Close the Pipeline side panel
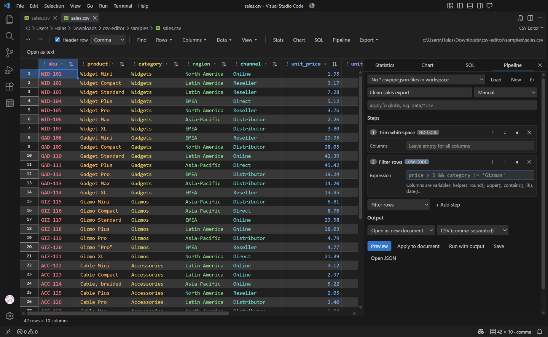 pos(540,65)
